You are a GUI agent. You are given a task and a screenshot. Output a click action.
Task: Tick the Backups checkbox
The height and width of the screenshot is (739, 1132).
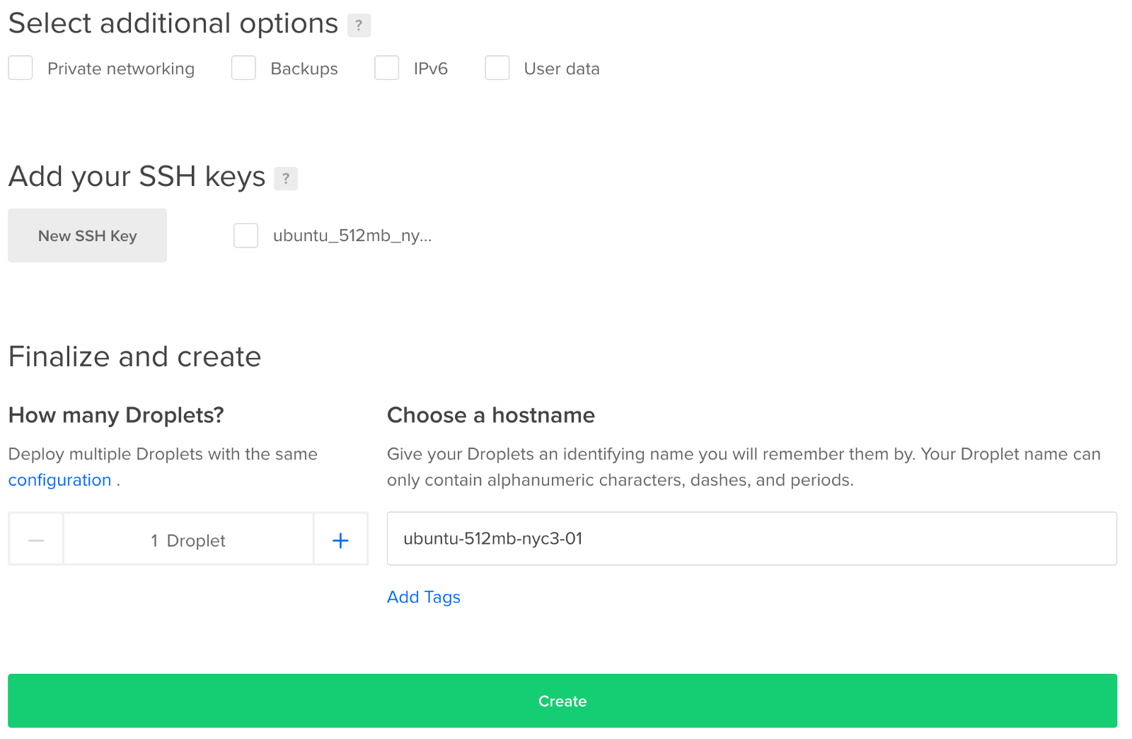pyautogui.click(x=243, y=69)
